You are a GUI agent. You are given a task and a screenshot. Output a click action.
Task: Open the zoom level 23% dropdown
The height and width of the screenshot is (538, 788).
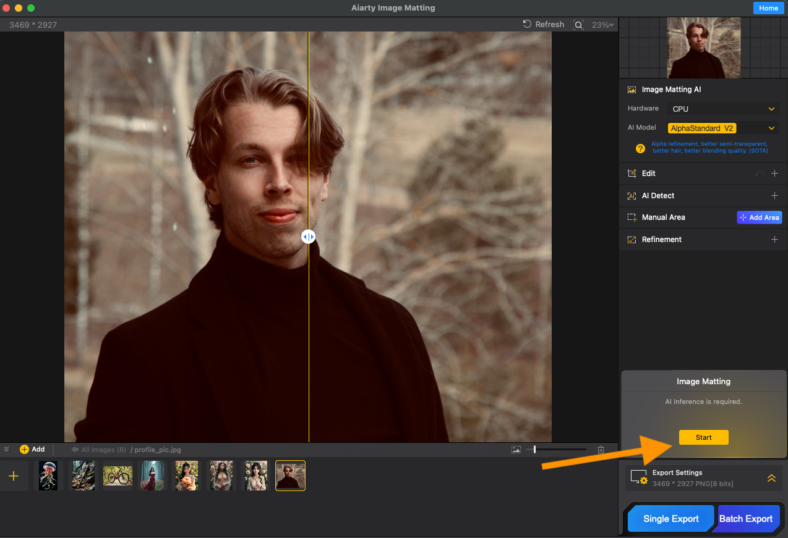tap(603, 24)
